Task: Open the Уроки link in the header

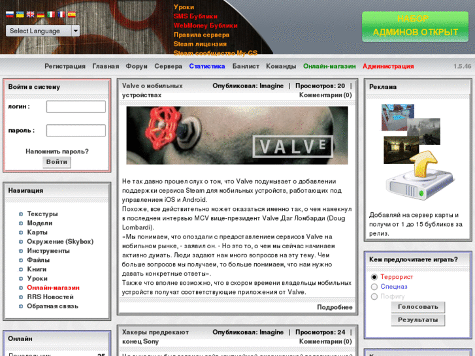Action: (x=184, y=7)
